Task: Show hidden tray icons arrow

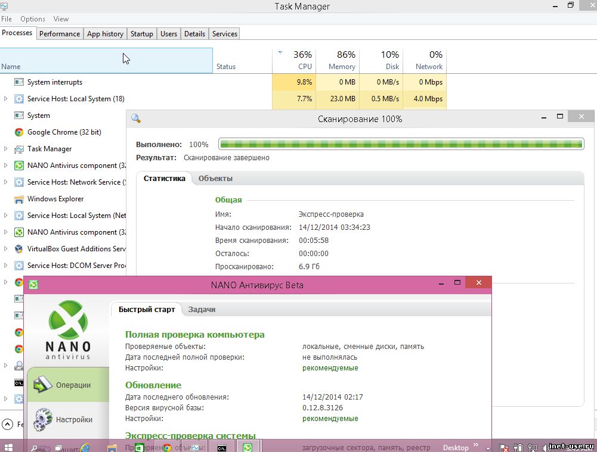Action: coord(488,448)
